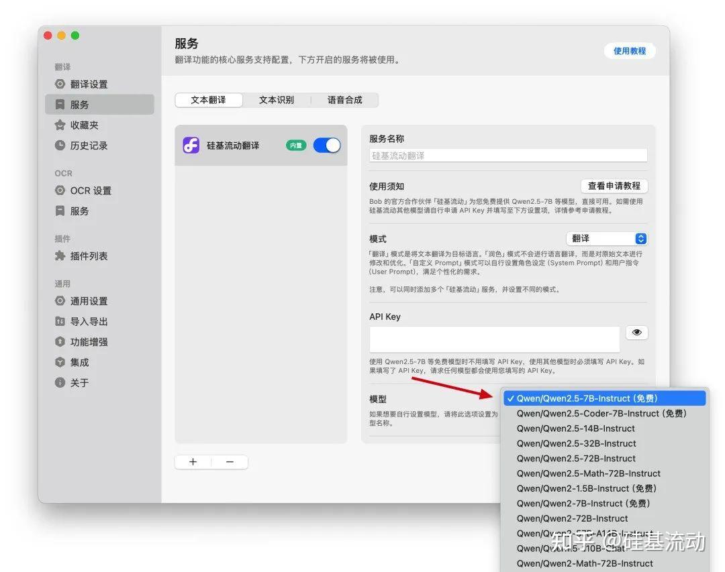725x572 pixels.
Task: Add a new service with the + button
Action: click(x=193, y=461)
